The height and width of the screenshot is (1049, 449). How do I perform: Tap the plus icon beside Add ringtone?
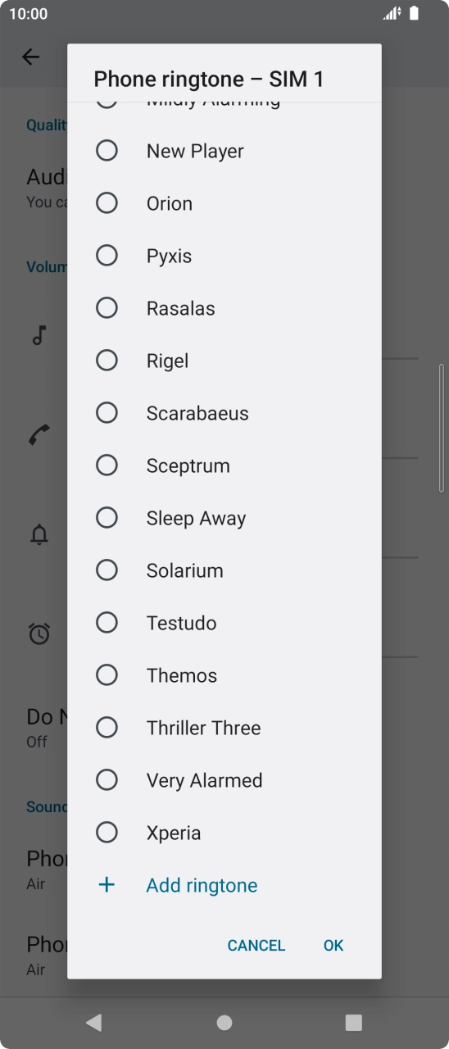107,885
